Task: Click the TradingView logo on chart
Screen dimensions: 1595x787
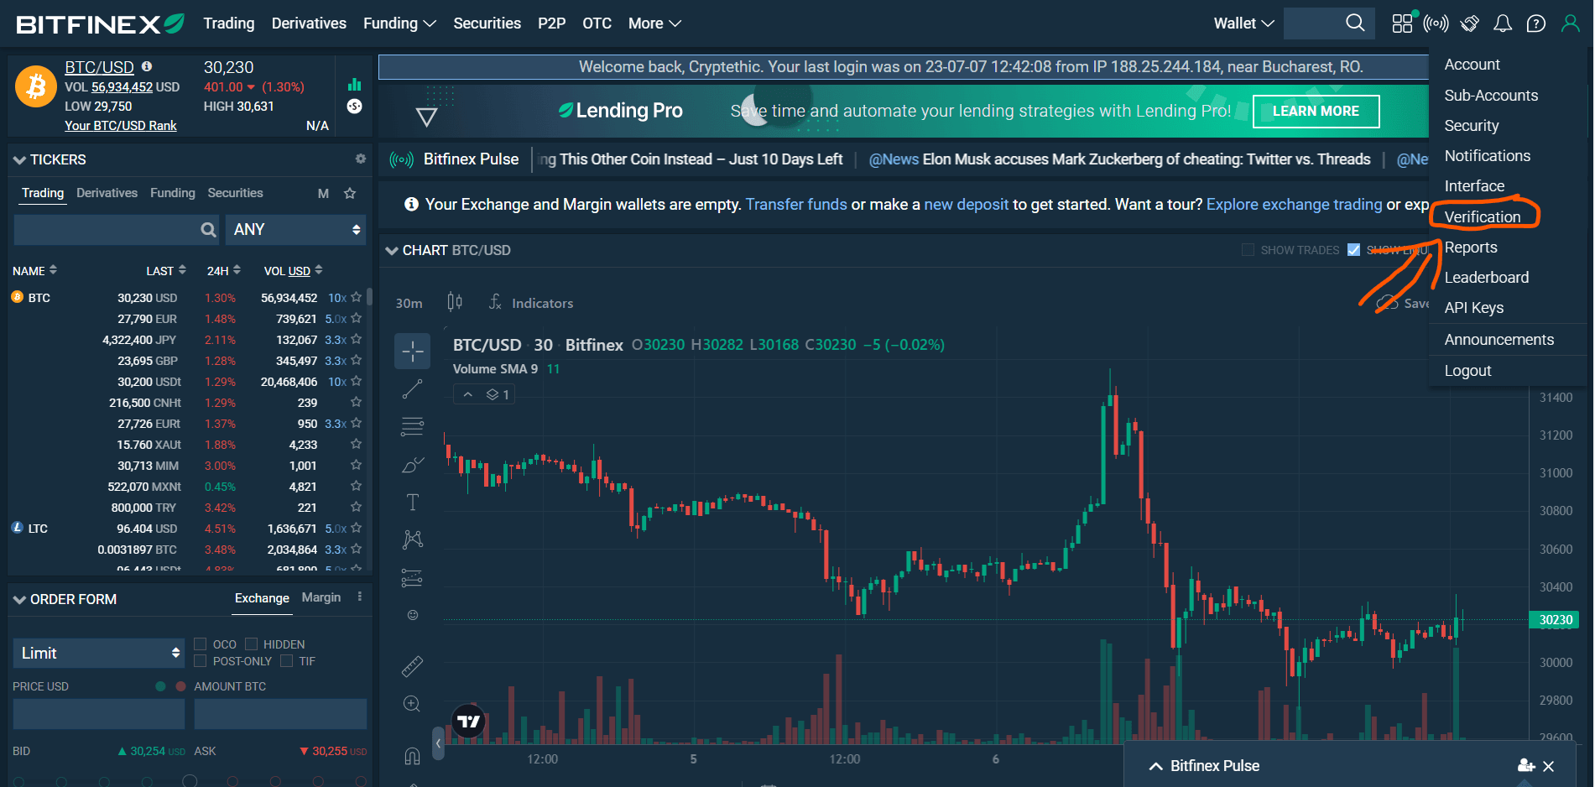Action: 469,721
